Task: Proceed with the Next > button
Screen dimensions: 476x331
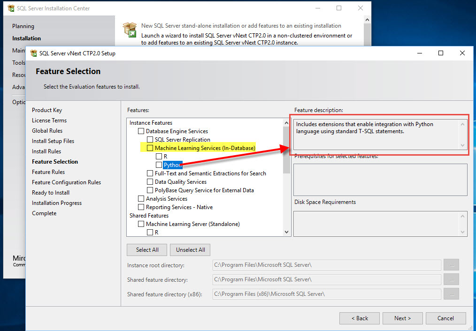Action: (x=403, y=318)
